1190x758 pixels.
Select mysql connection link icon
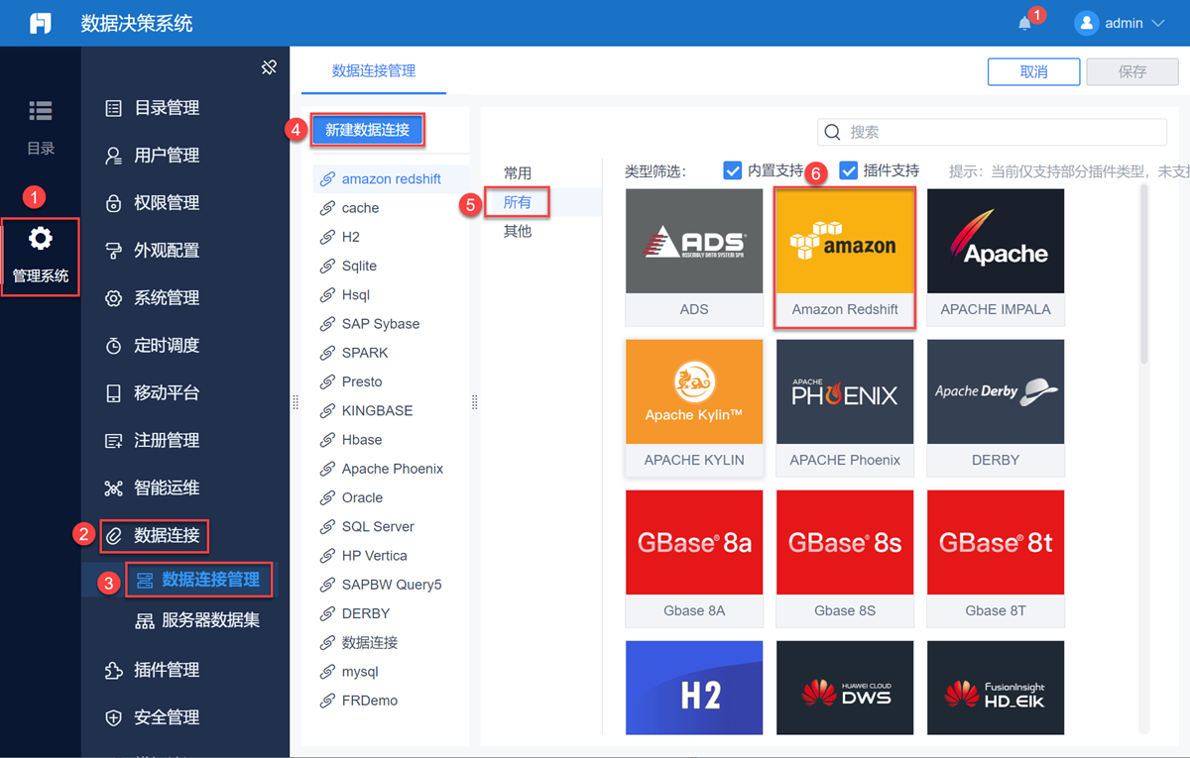[326, 672]
